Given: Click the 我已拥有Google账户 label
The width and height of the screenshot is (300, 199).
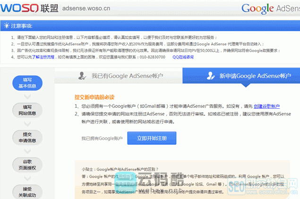Looking at the screenshot, I should (102, 138).
